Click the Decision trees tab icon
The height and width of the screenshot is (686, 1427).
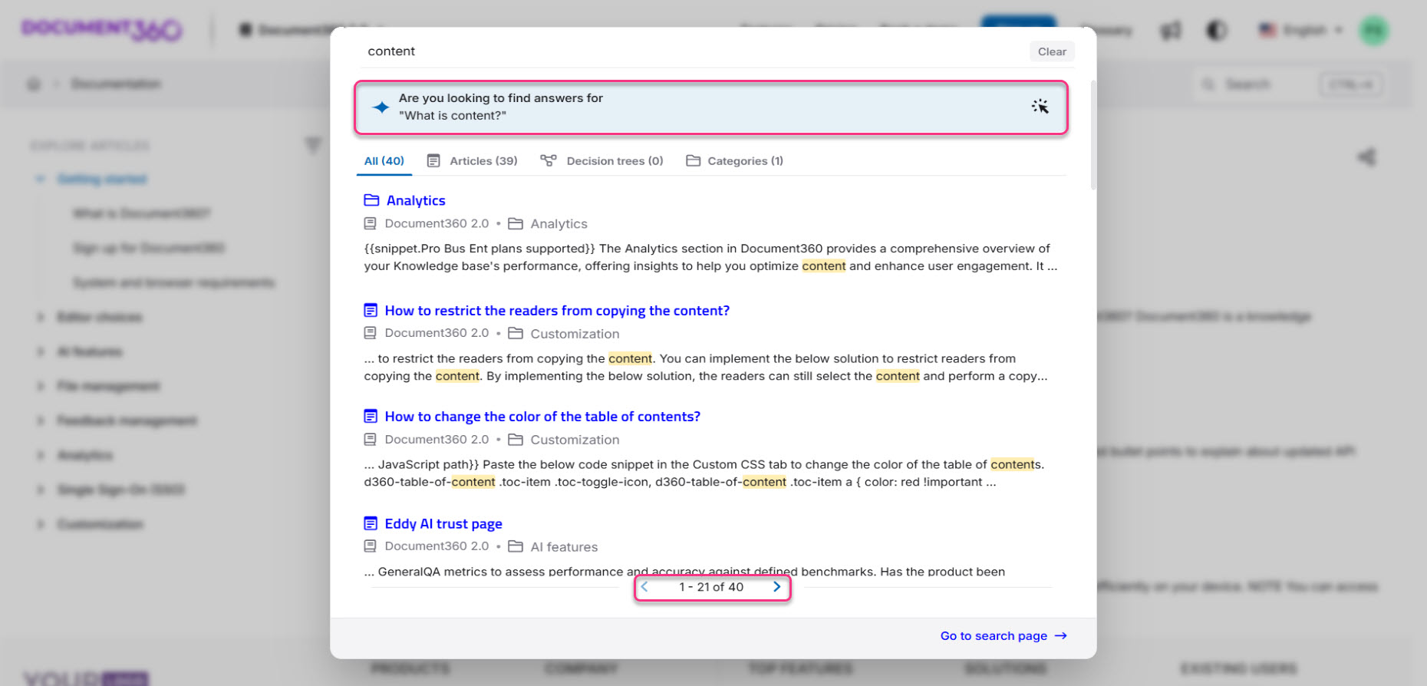(548, 160)
